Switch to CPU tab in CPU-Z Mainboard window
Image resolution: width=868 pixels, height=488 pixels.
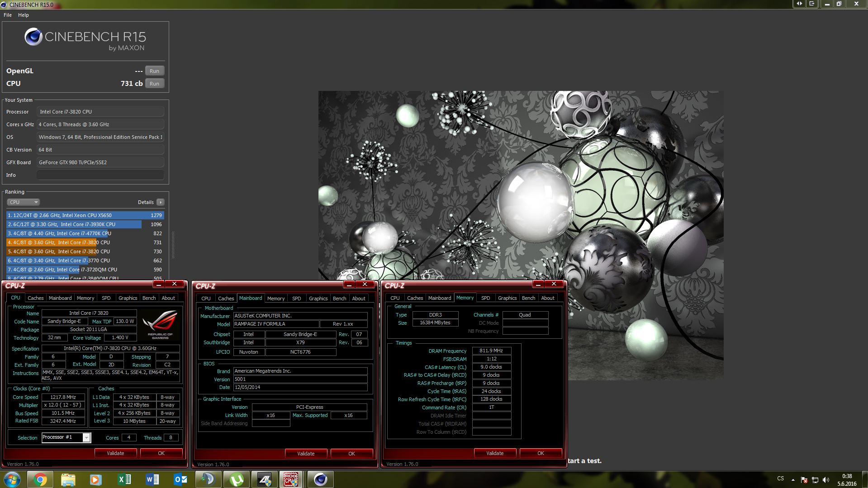point(206,298)
